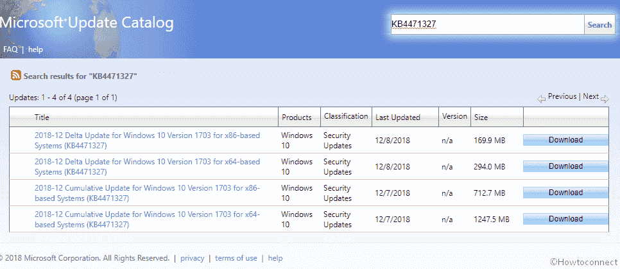Click the right arrow icon beside Next

605,99
